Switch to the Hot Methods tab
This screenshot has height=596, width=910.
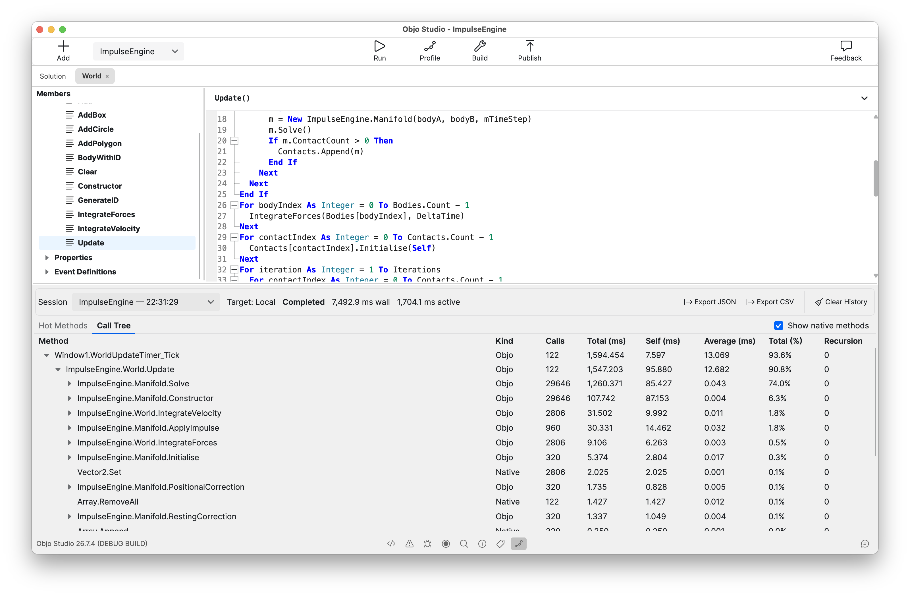coord(63,325)
